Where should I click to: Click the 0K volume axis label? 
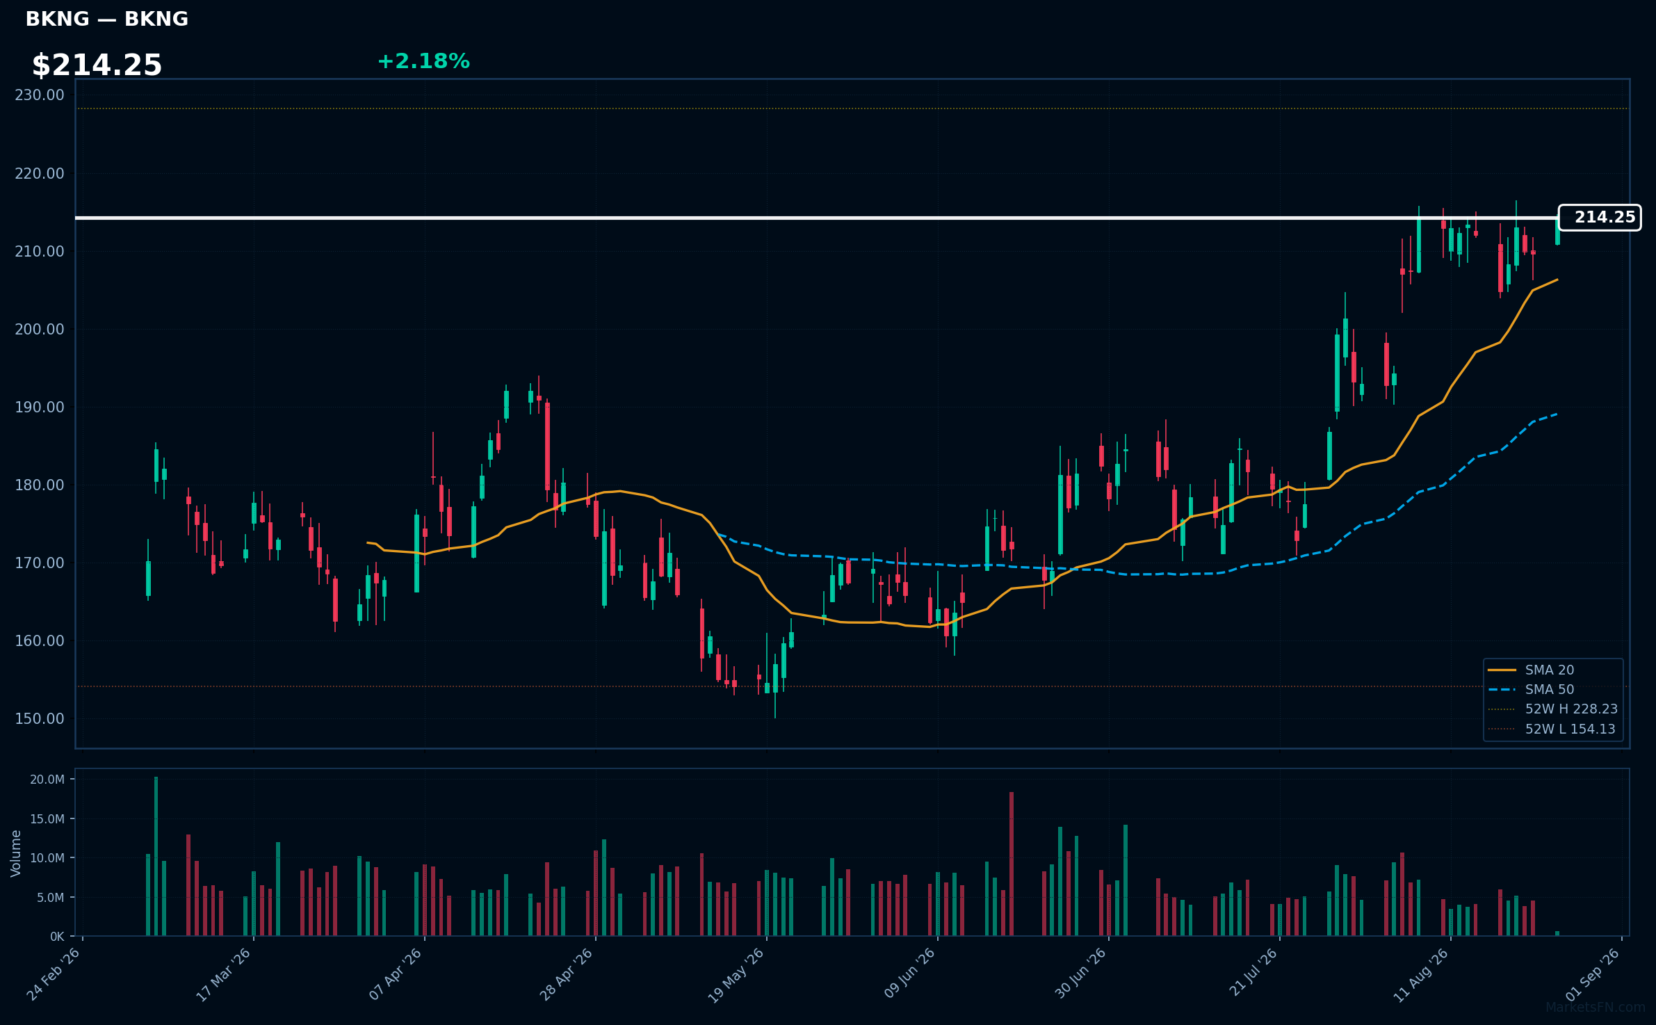coord(57,937)
